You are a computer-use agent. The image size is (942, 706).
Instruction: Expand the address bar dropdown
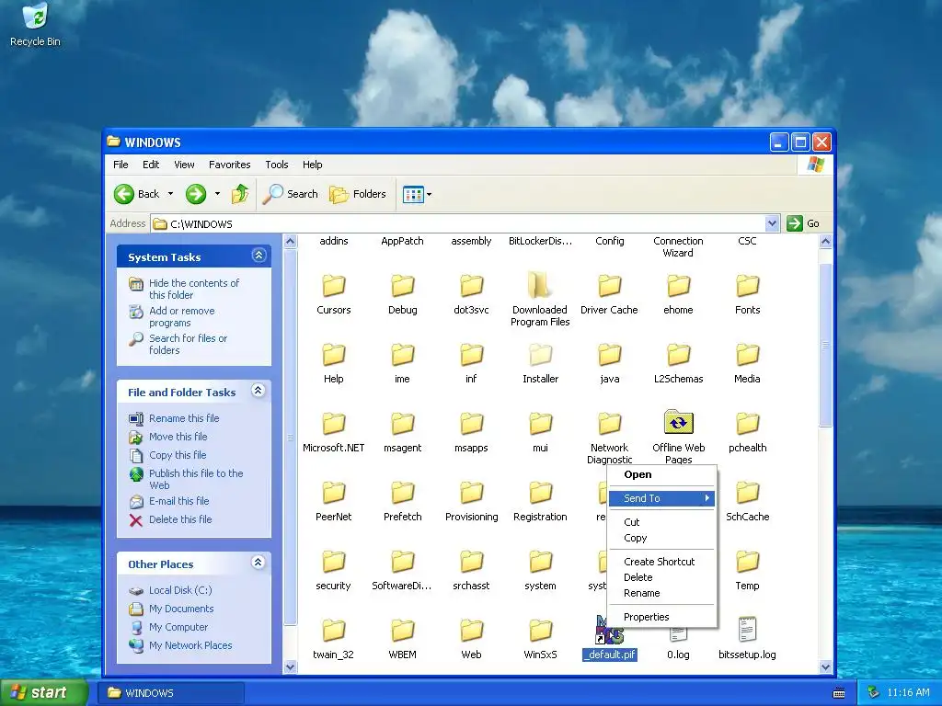point(773,223)
